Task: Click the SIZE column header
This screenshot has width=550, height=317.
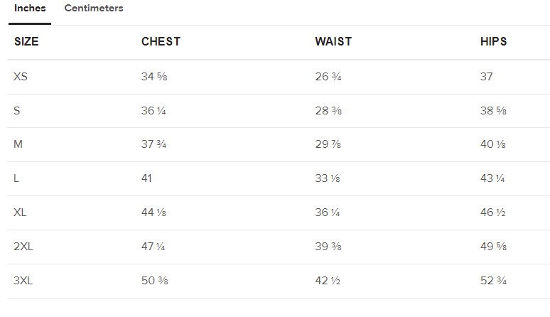Action: point(26,42)
